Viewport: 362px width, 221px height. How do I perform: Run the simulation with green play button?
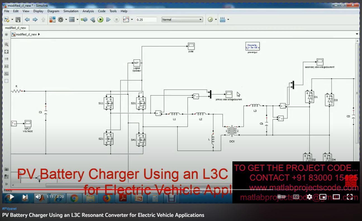101,20
